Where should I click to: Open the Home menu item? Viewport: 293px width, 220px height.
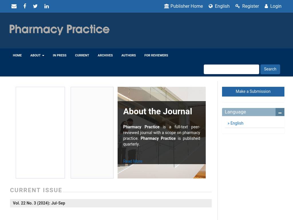pos(17,56)
